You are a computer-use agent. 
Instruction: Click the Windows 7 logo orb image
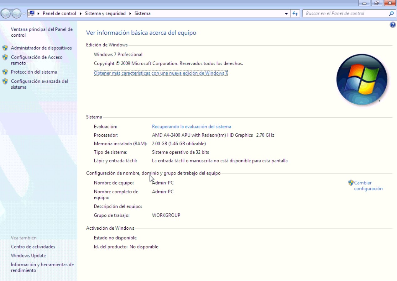[362, 80]
